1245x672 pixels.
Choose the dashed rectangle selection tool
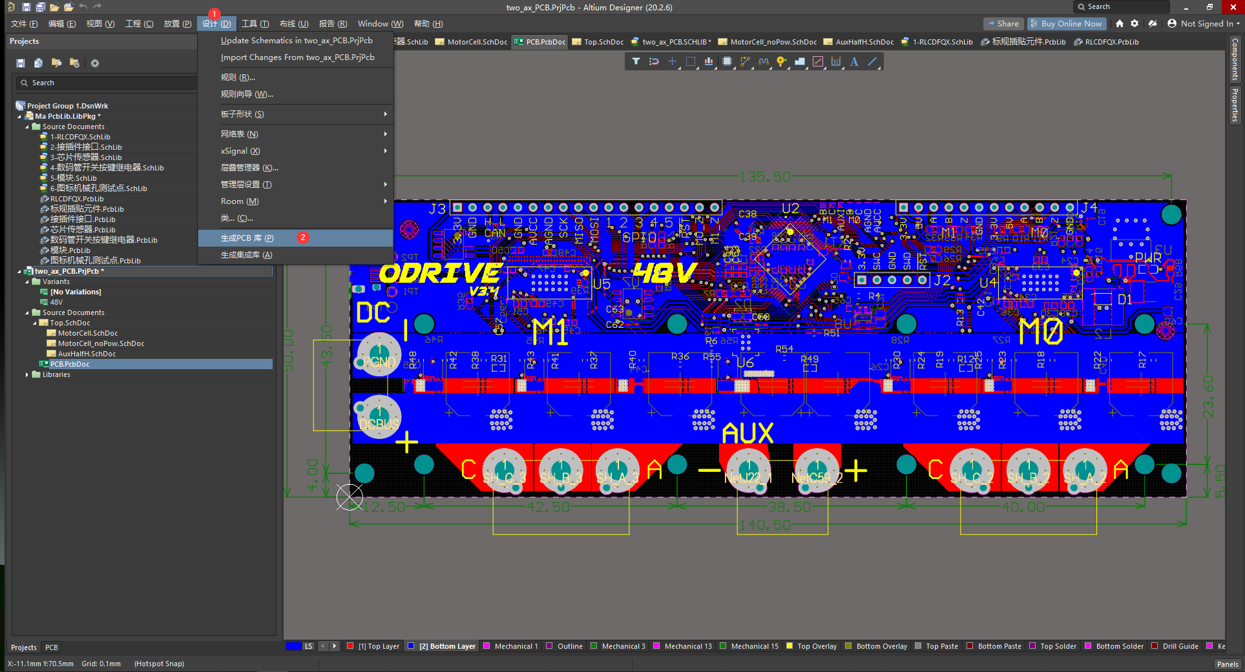coord(691,61)
